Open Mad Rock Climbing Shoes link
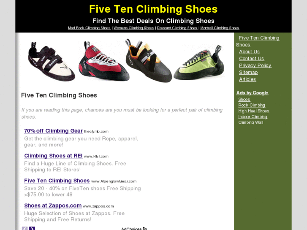The height and width of the screenshot is (230, 307). pos(89,28)
